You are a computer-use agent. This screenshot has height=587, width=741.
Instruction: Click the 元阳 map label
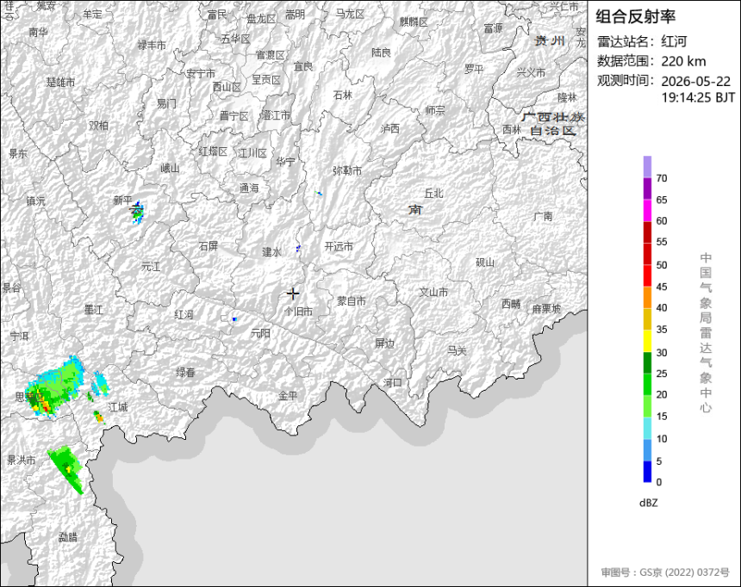(260, 333)
